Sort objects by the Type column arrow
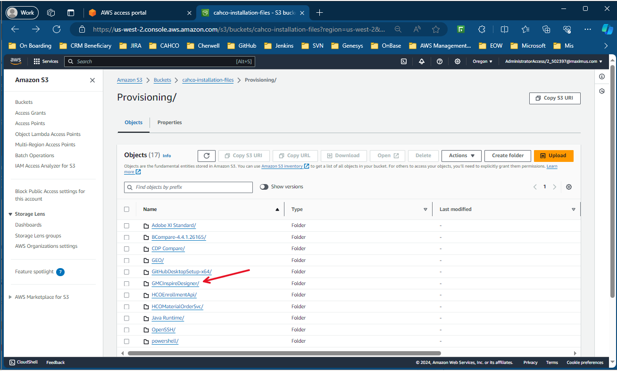617x371 pixels. pos(425,209)
